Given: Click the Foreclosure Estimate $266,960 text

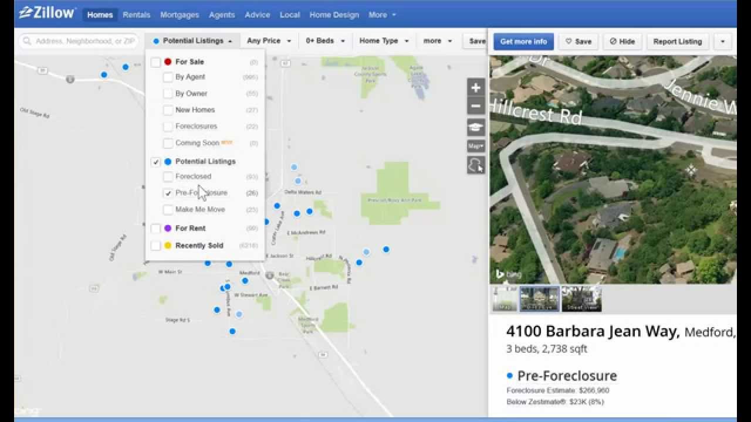Looking at the screenshot, I should (557, 390).
